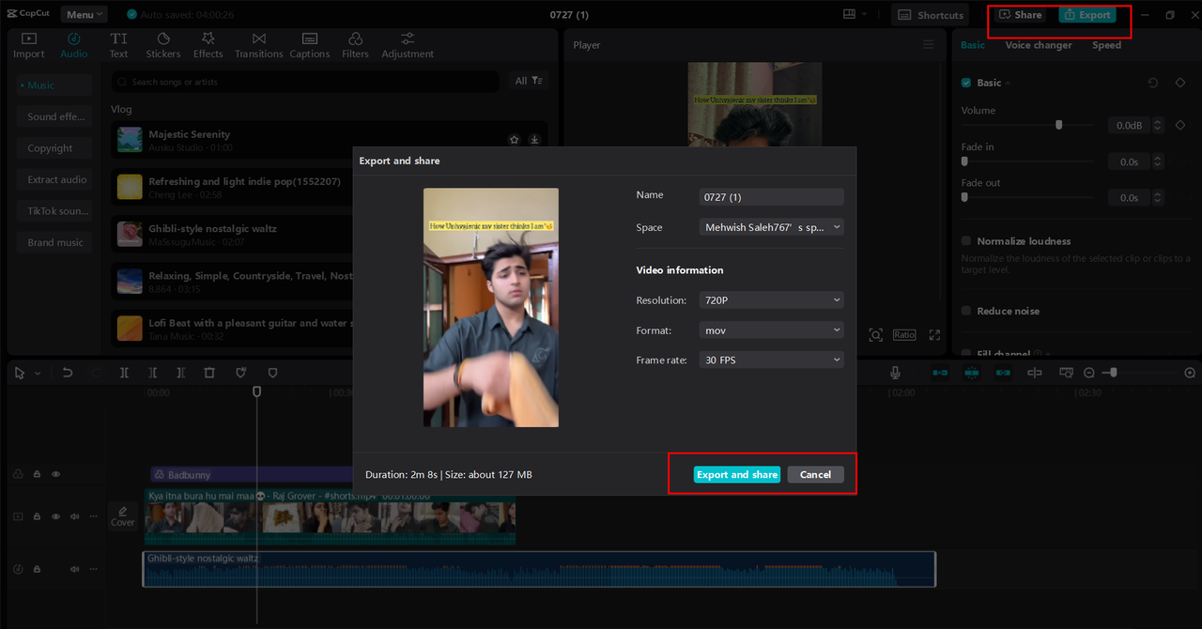The height and width of the screenshot is (629, 1202).
Task: Click the marker icon in timeline toolbar
Action: (273, 373)
